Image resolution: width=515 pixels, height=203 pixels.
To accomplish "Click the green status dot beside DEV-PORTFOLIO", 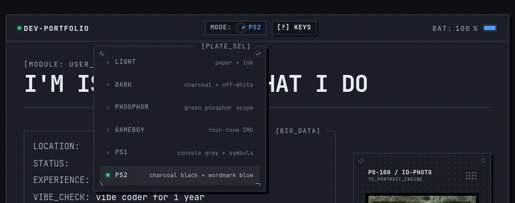I will (x=19, y=28).
